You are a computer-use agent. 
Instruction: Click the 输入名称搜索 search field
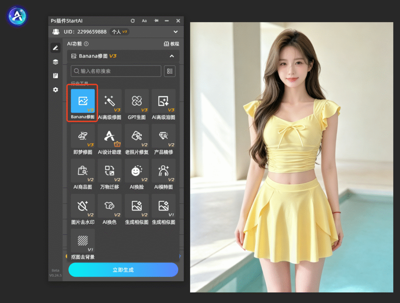(116, 71)
